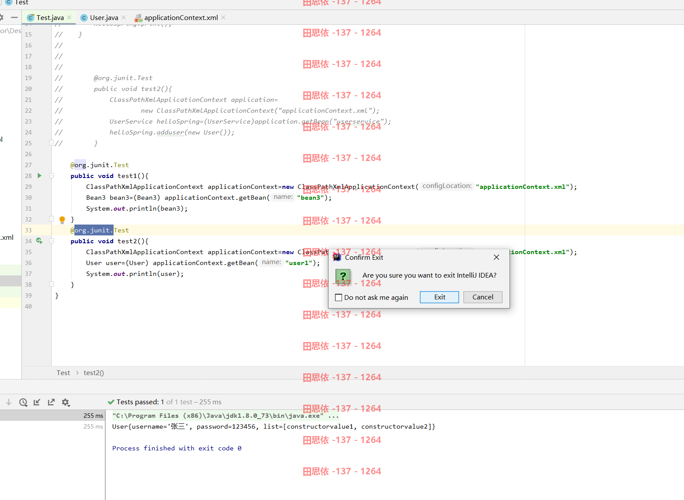The image size is (684, 500).
Task: Click the comment fold marker at line 25
Action: point(51,143)
